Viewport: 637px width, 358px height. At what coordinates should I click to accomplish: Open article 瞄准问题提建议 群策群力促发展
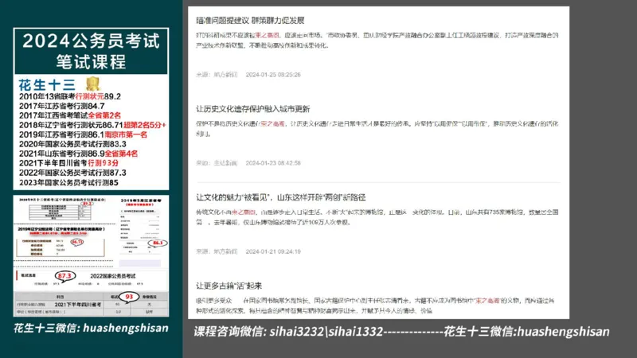tap(250, 21)
